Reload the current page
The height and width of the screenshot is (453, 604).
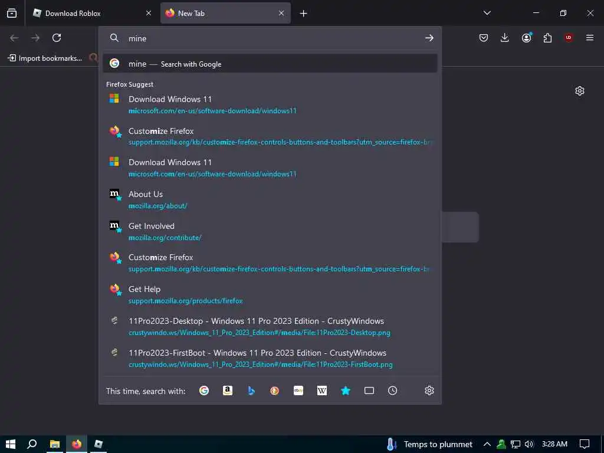click(57, 38)
